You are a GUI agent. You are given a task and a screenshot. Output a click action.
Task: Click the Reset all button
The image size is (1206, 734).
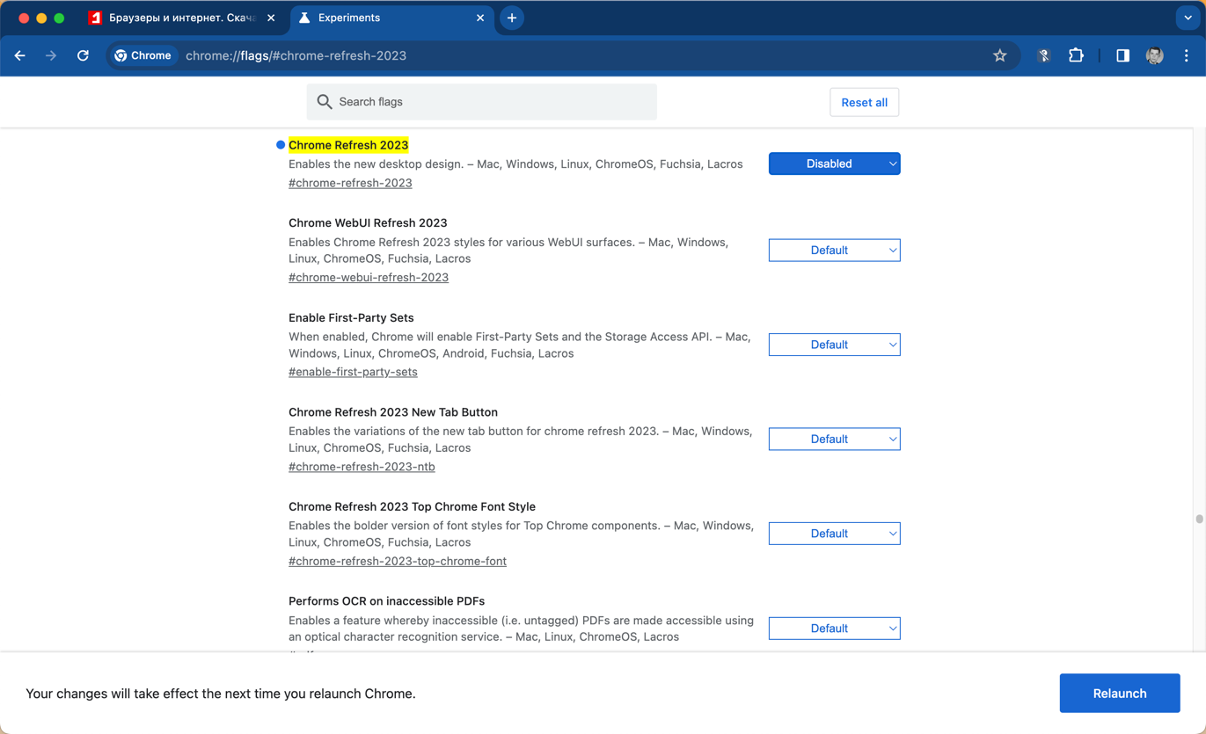(864, 102)
